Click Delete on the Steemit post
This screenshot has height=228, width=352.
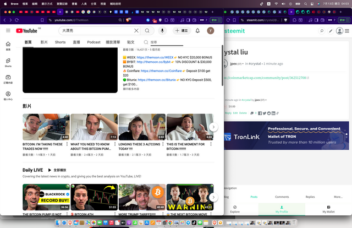pyautogui.click(x=243, y=113)
